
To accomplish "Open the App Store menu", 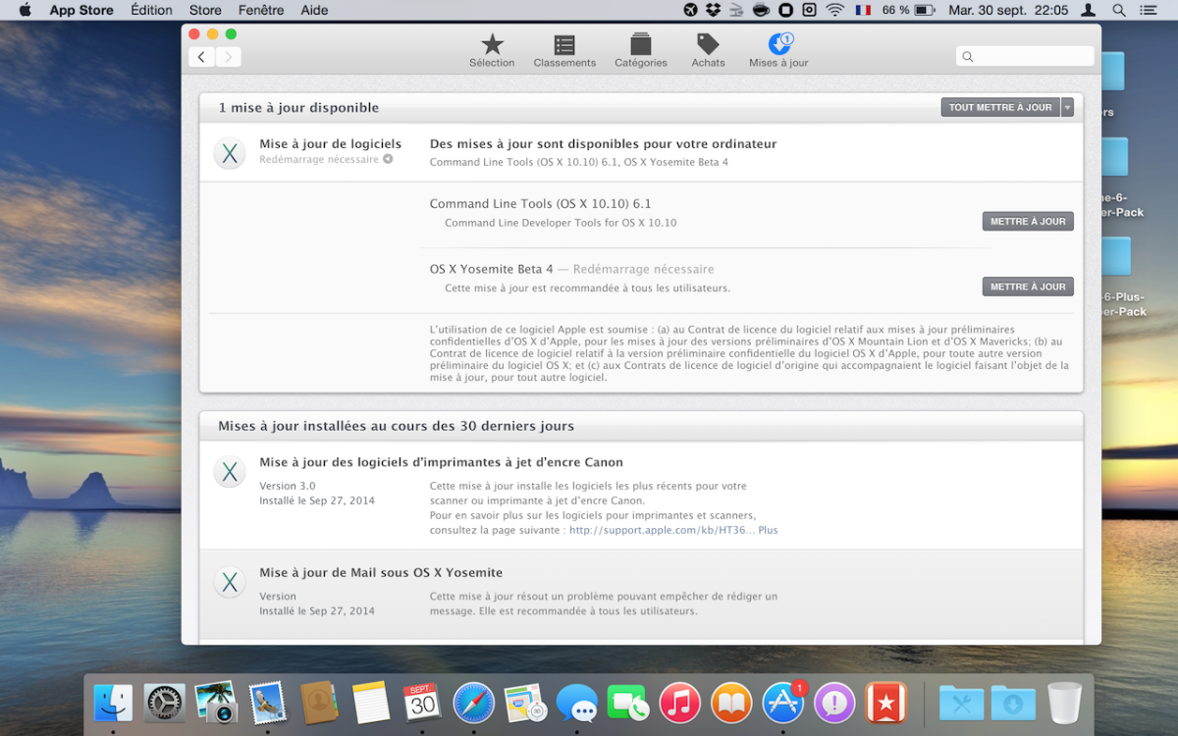I will [81, 10].
